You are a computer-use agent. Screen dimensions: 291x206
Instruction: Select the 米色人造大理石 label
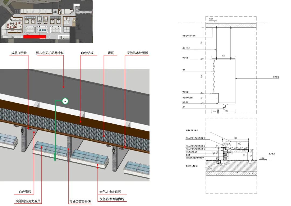(x=110, y=192)
